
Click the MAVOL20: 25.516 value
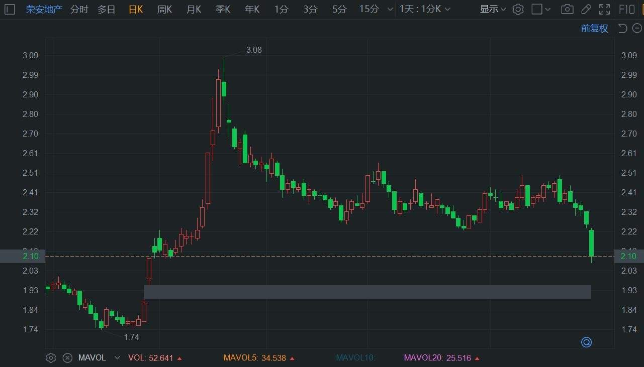442,358
